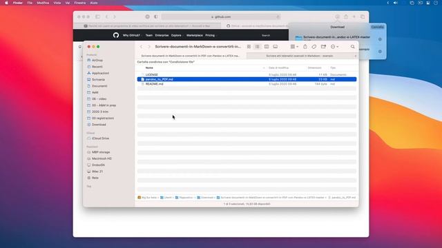Click the Safari address bar showing github.com

coord(221,17)
